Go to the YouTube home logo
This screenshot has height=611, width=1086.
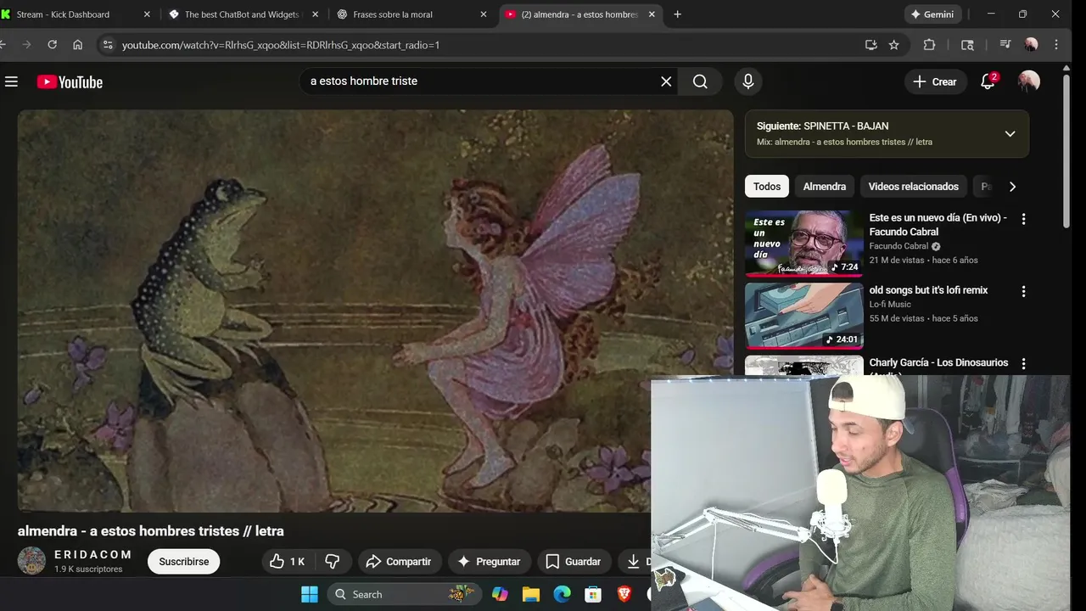click(70, 81)
